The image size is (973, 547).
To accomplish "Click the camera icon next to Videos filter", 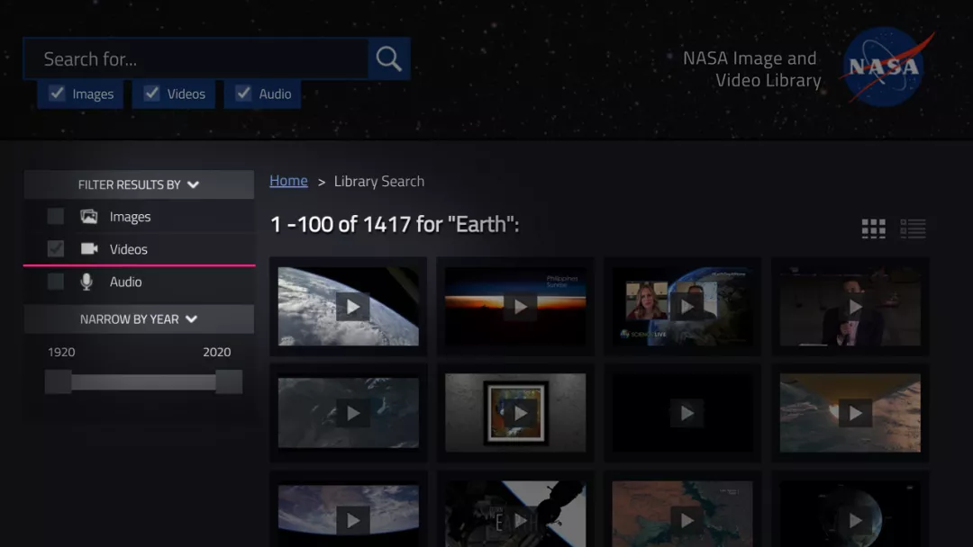I will pos(89,249).
